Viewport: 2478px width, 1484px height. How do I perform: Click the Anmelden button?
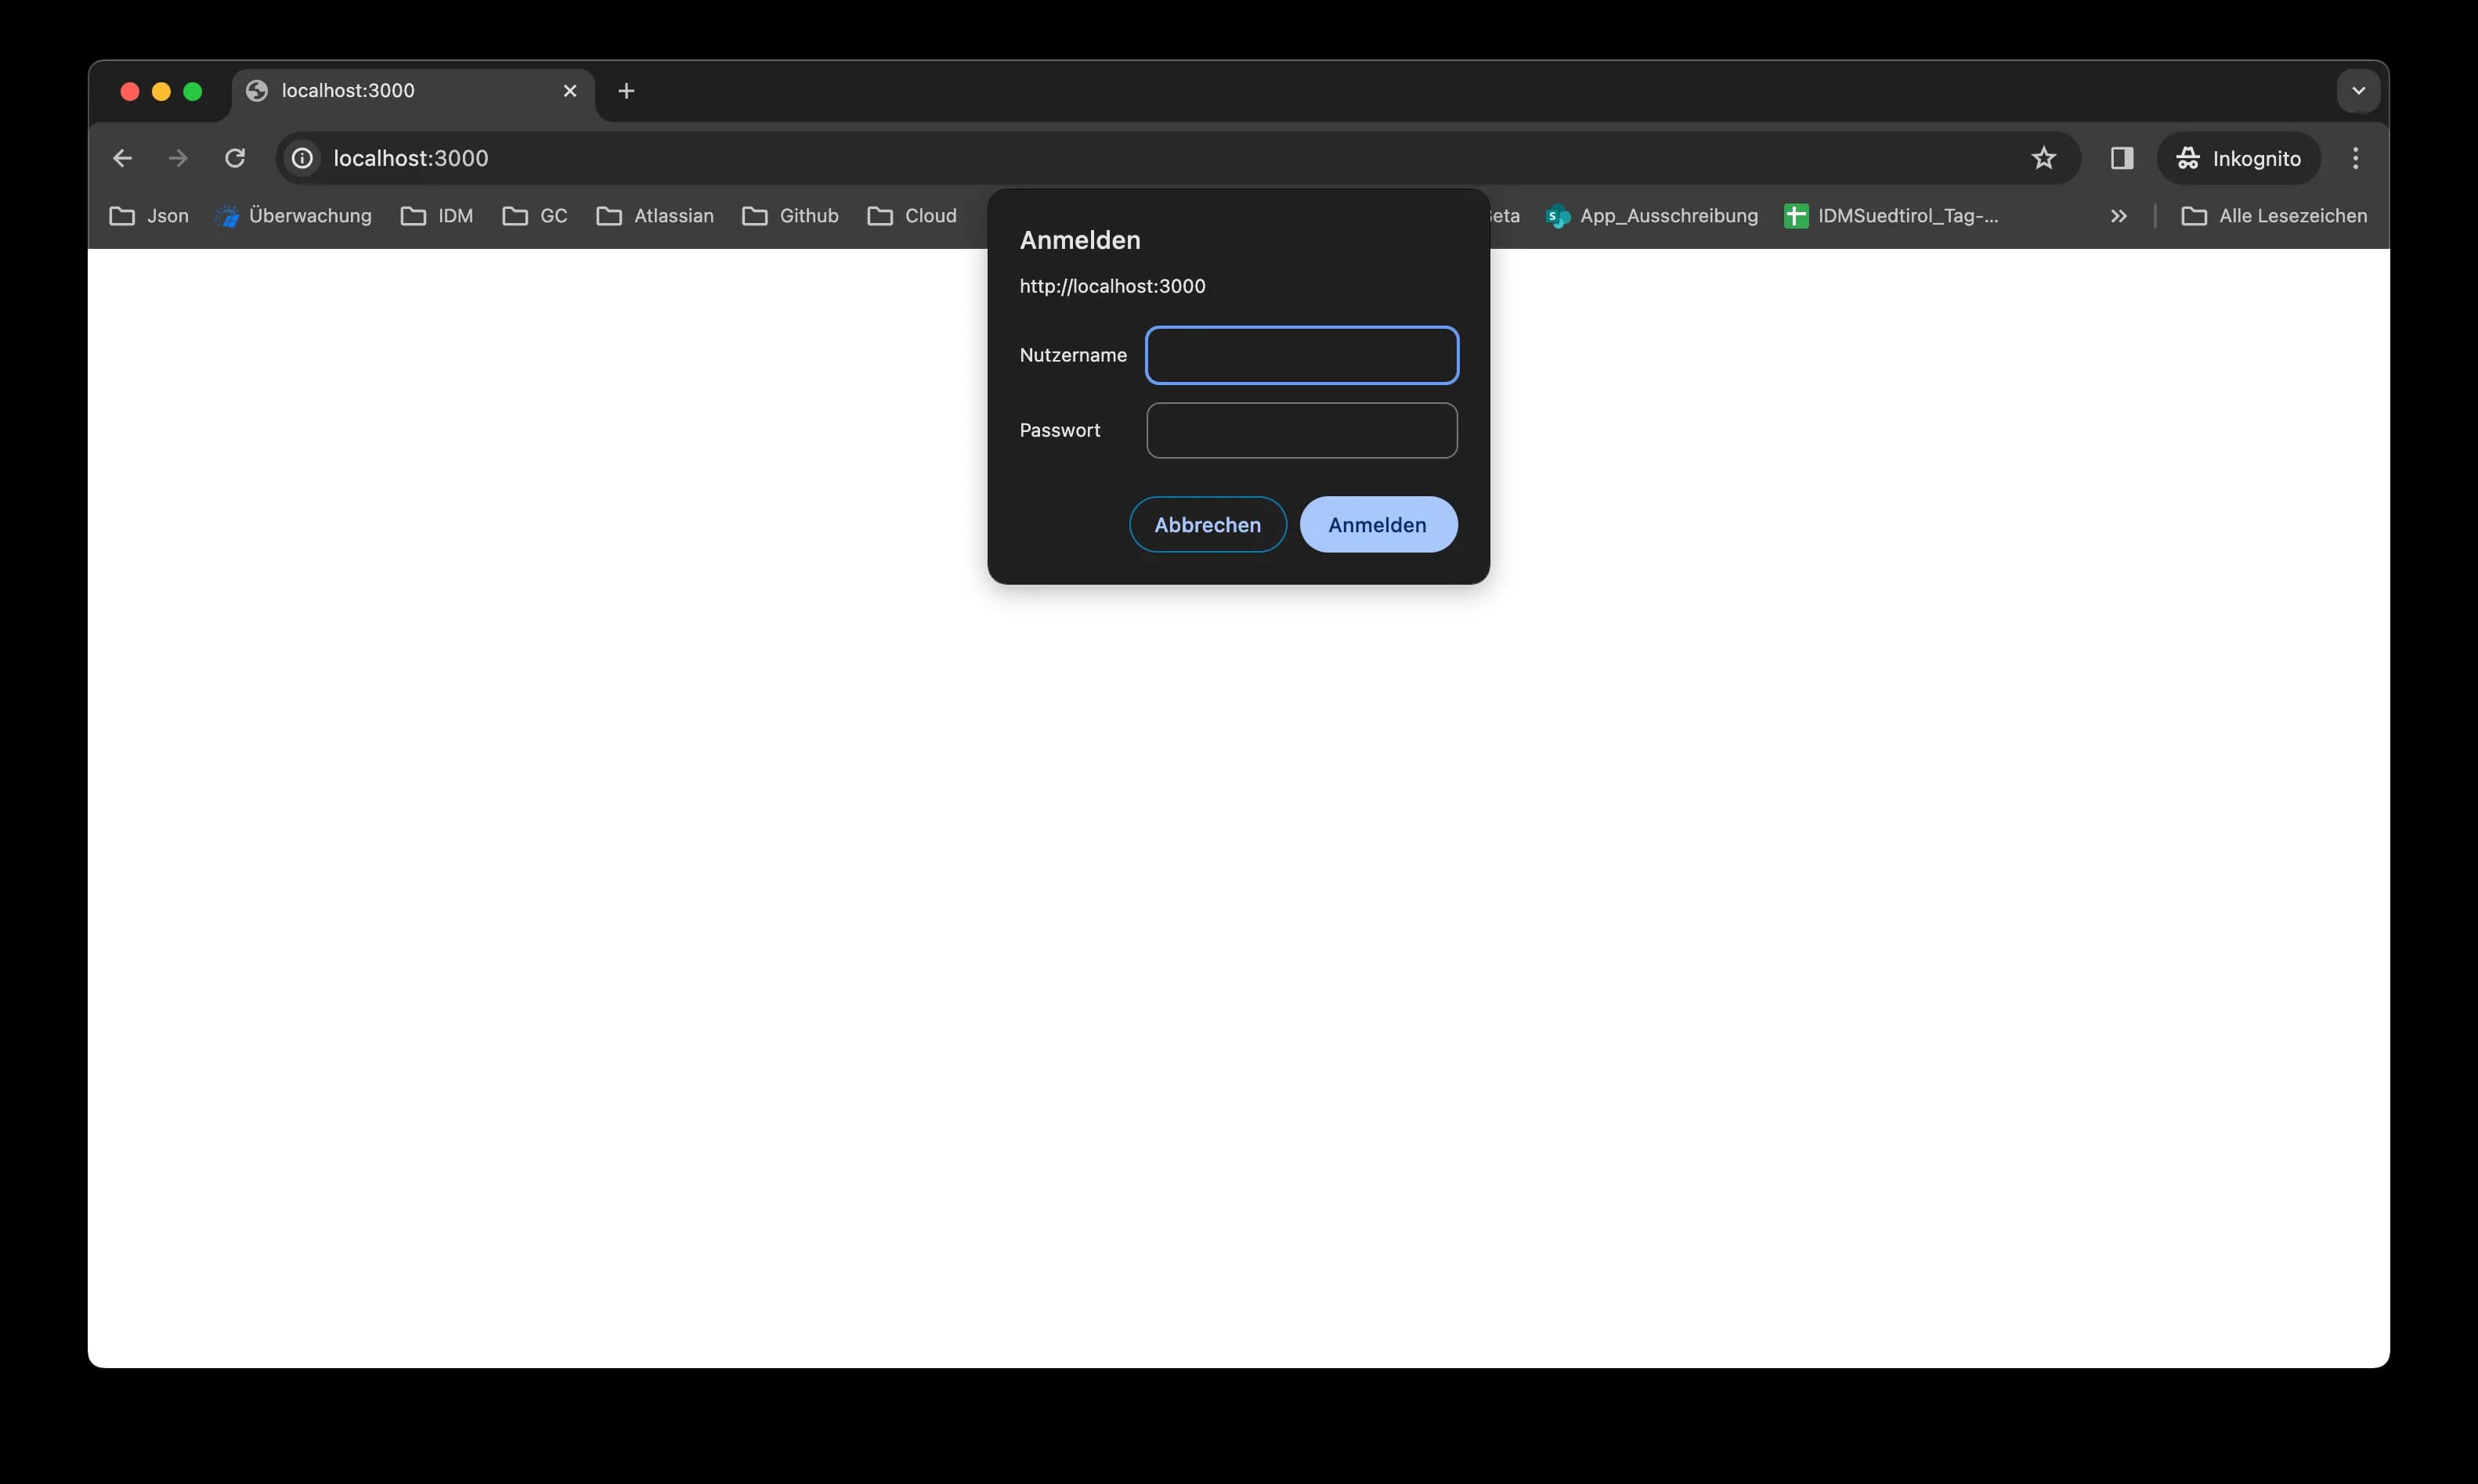[x=1377, y=524]
